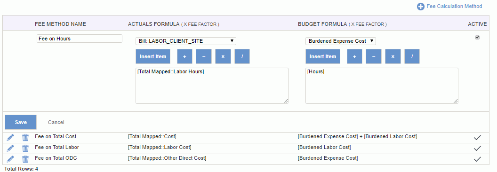This screenshot has height=172, width=497.
Task: Save the fee calculation method
Action: tap(21, 122)
